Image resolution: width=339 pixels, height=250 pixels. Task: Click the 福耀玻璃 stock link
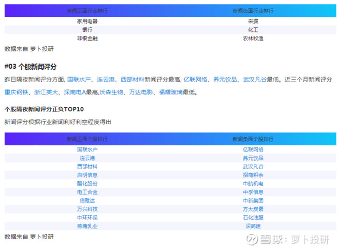[171, 92]
